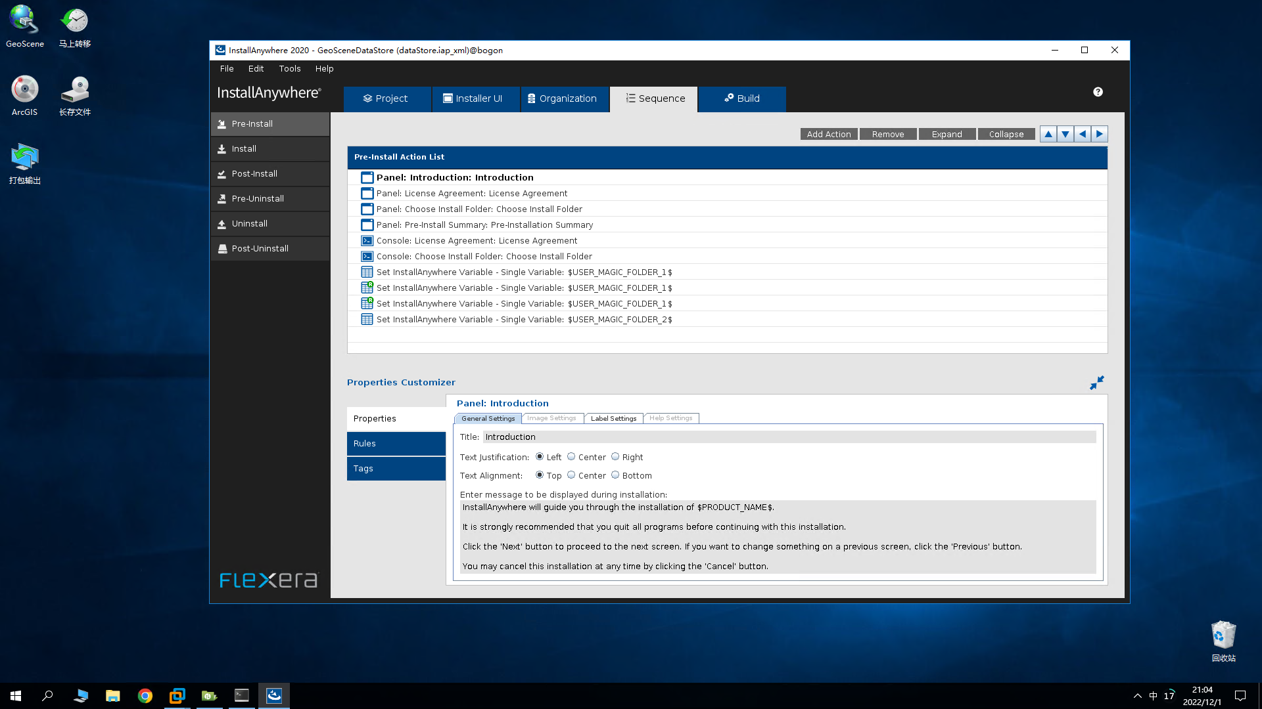1262x709 pixels.
Task: Open Chrome from the taskbar
Action: [145, 696]
